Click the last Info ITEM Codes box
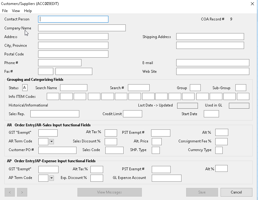 click(x=243, y=97)
